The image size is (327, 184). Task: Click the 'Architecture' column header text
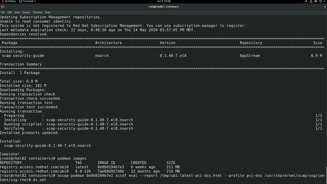coord(108,43)
